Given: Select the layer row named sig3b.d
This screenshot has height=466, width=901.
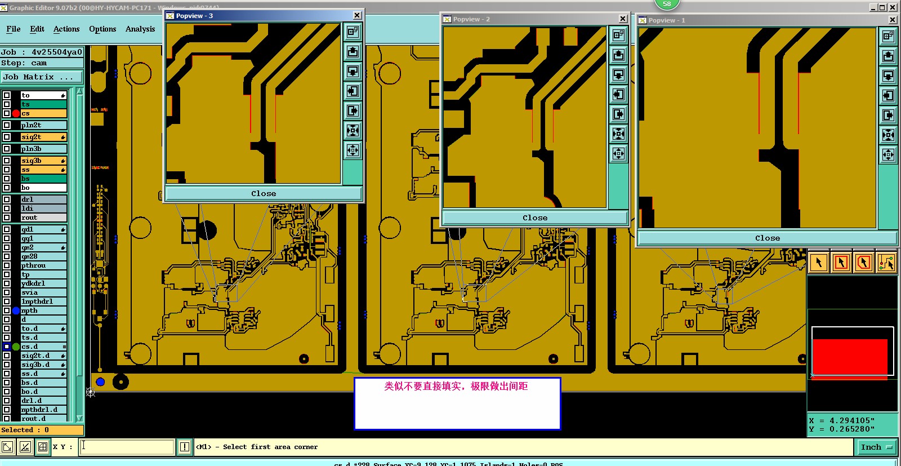Looking at the screenshot, I should (44, 365).
